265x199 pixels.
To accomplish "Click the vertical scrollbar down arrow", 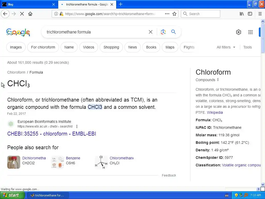I will pos(263,184).
